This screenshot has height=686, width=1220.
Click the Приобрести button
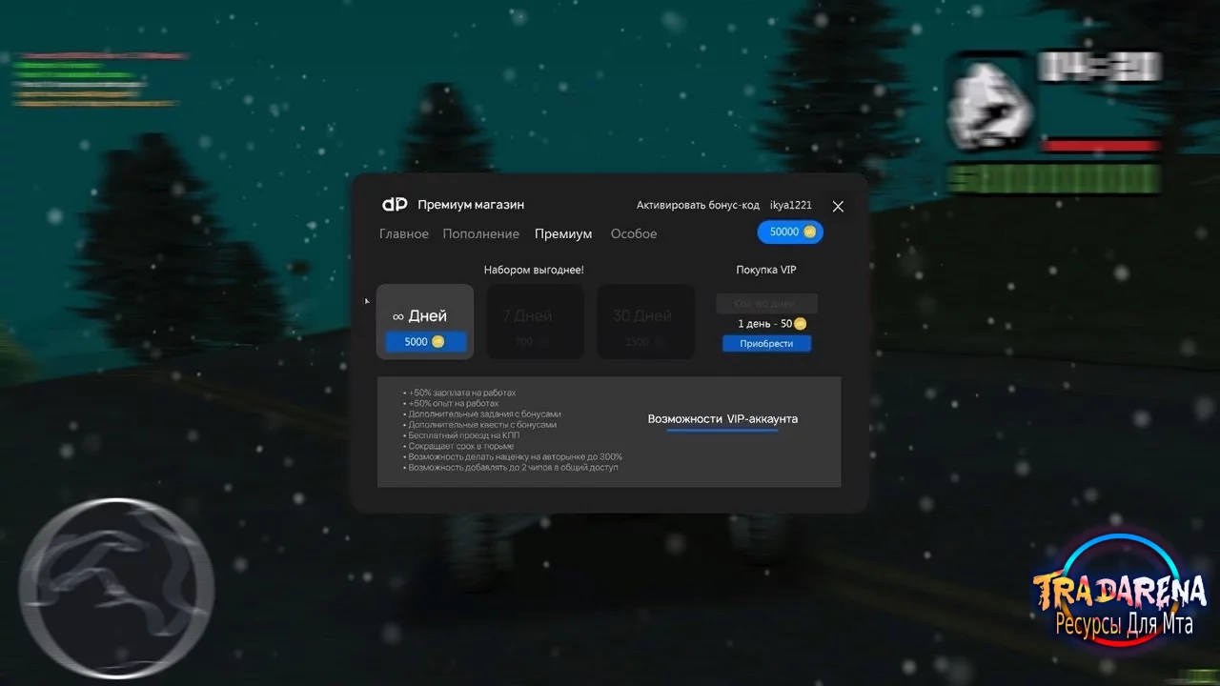pos(766,343)
